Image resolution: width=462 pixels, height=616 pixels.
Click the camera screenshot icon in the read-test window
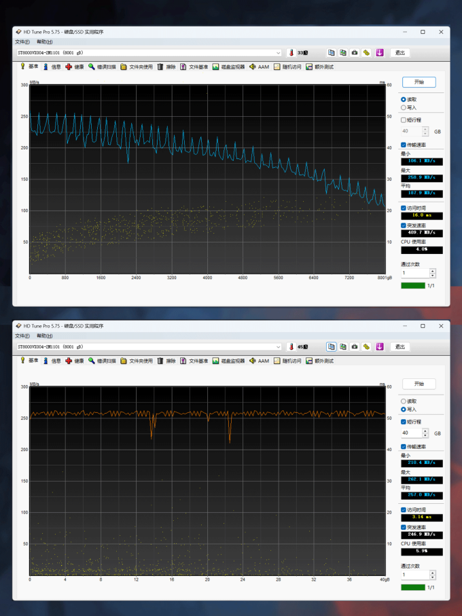[x=355, y=53]
